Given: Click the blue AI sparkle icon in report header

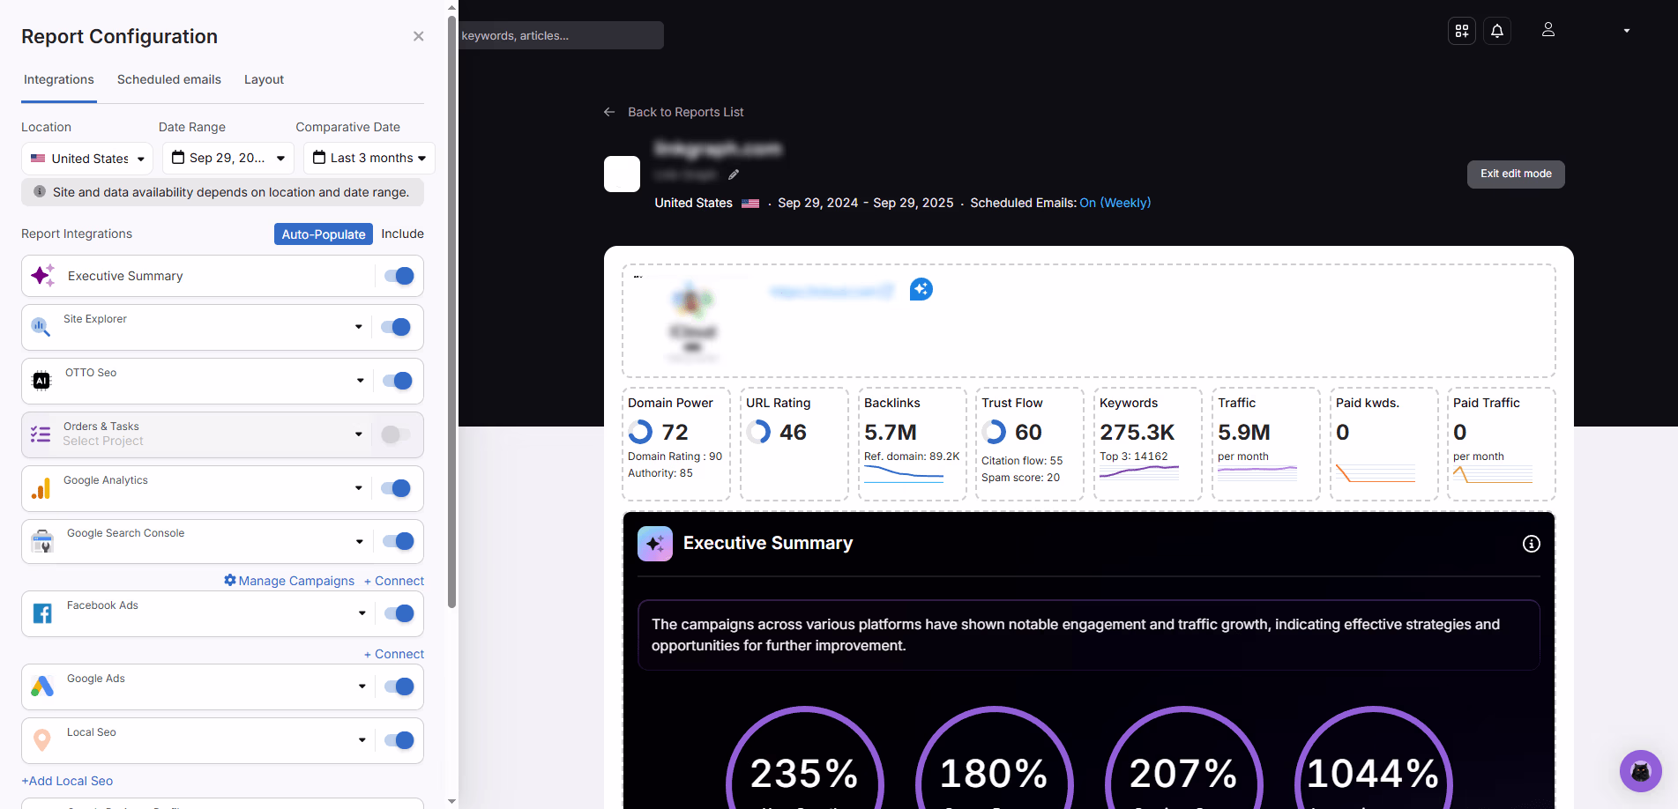Looking at the screenshot, I should (921, 289).
